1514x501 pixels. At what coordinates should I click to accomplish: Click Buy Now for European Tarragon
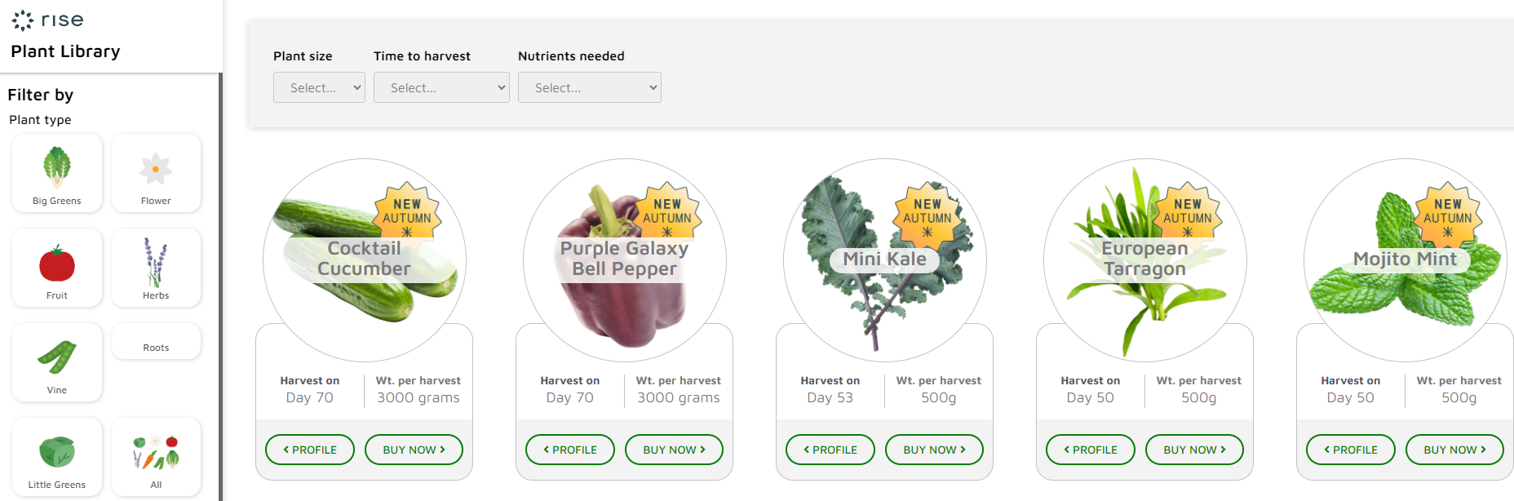[x=1194, y=450]
